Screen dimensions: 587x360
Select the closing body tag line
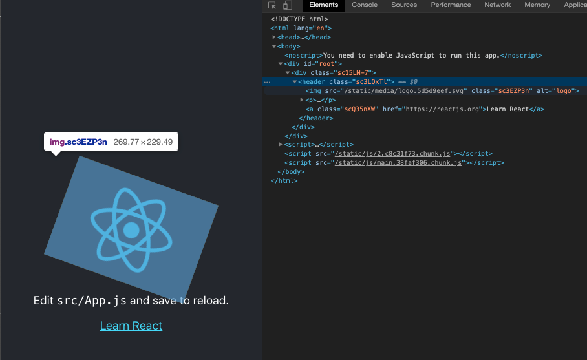point(291,171)
